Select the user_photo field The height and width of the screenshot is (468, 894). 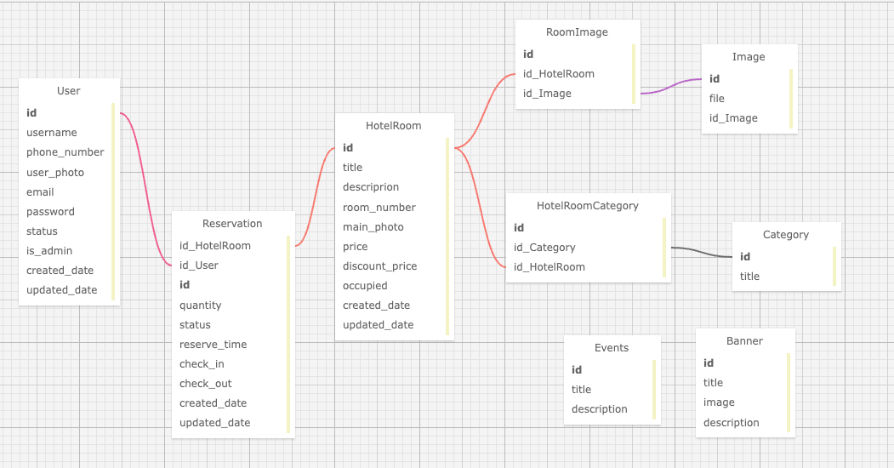click(x=54, y=172)
